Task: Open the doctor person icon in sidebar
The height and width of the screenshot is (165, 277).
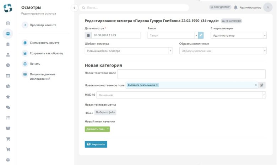Action: coord(8,55)
